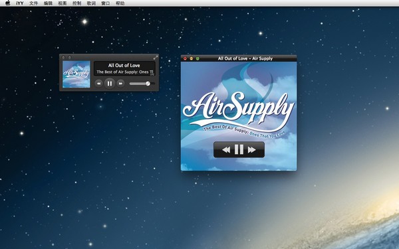
Task: Close the All Out of Love album window
Action: [x=185, y=58]
